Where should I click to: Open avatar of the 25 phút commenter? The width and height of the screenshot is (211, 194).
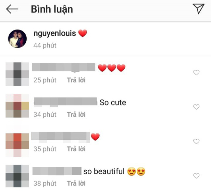17,74
